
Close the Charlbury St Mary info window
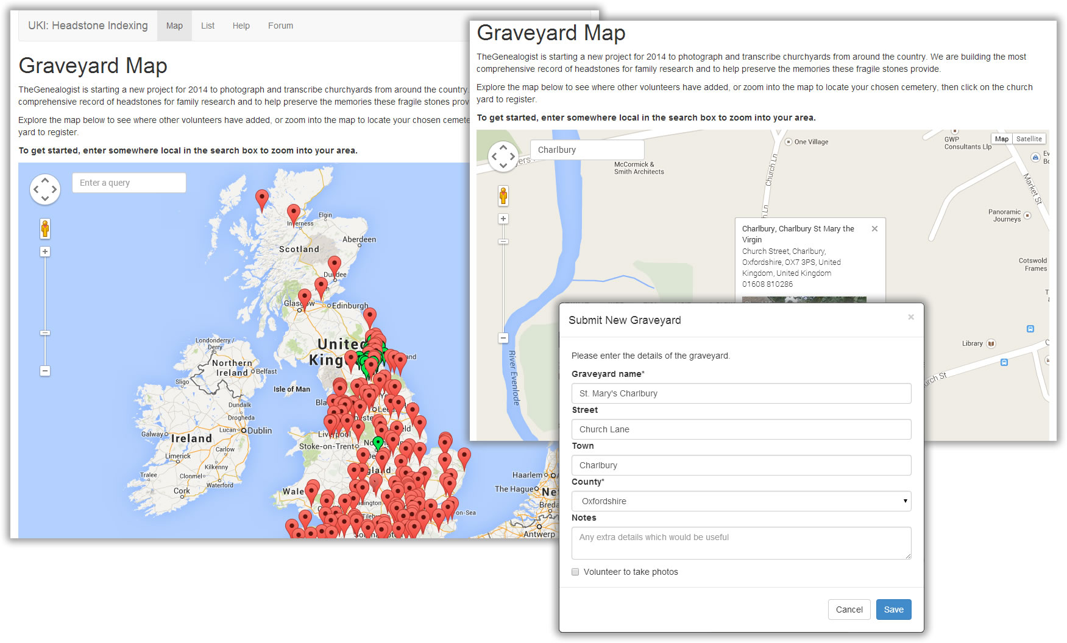(x=874, y=229)
